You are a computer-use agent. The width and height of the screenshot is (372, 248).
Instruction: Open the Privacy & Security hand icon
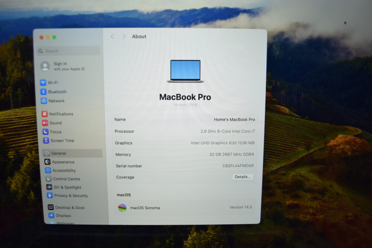click(49, 195)
